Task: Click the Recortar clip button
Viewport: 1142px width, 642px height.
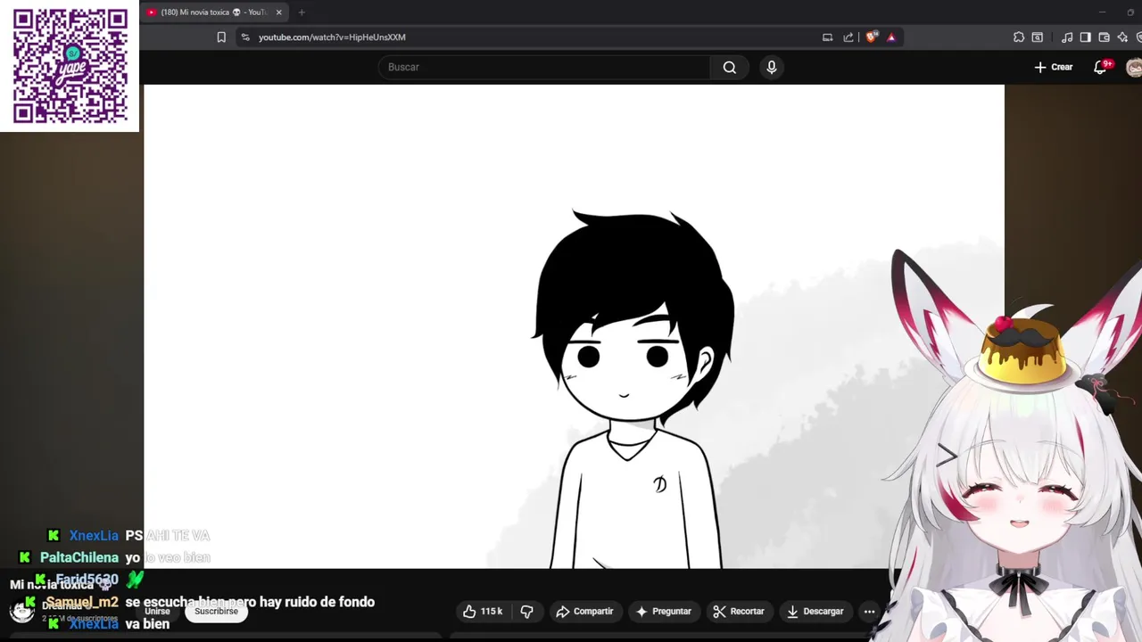Action: click(739, 612)
